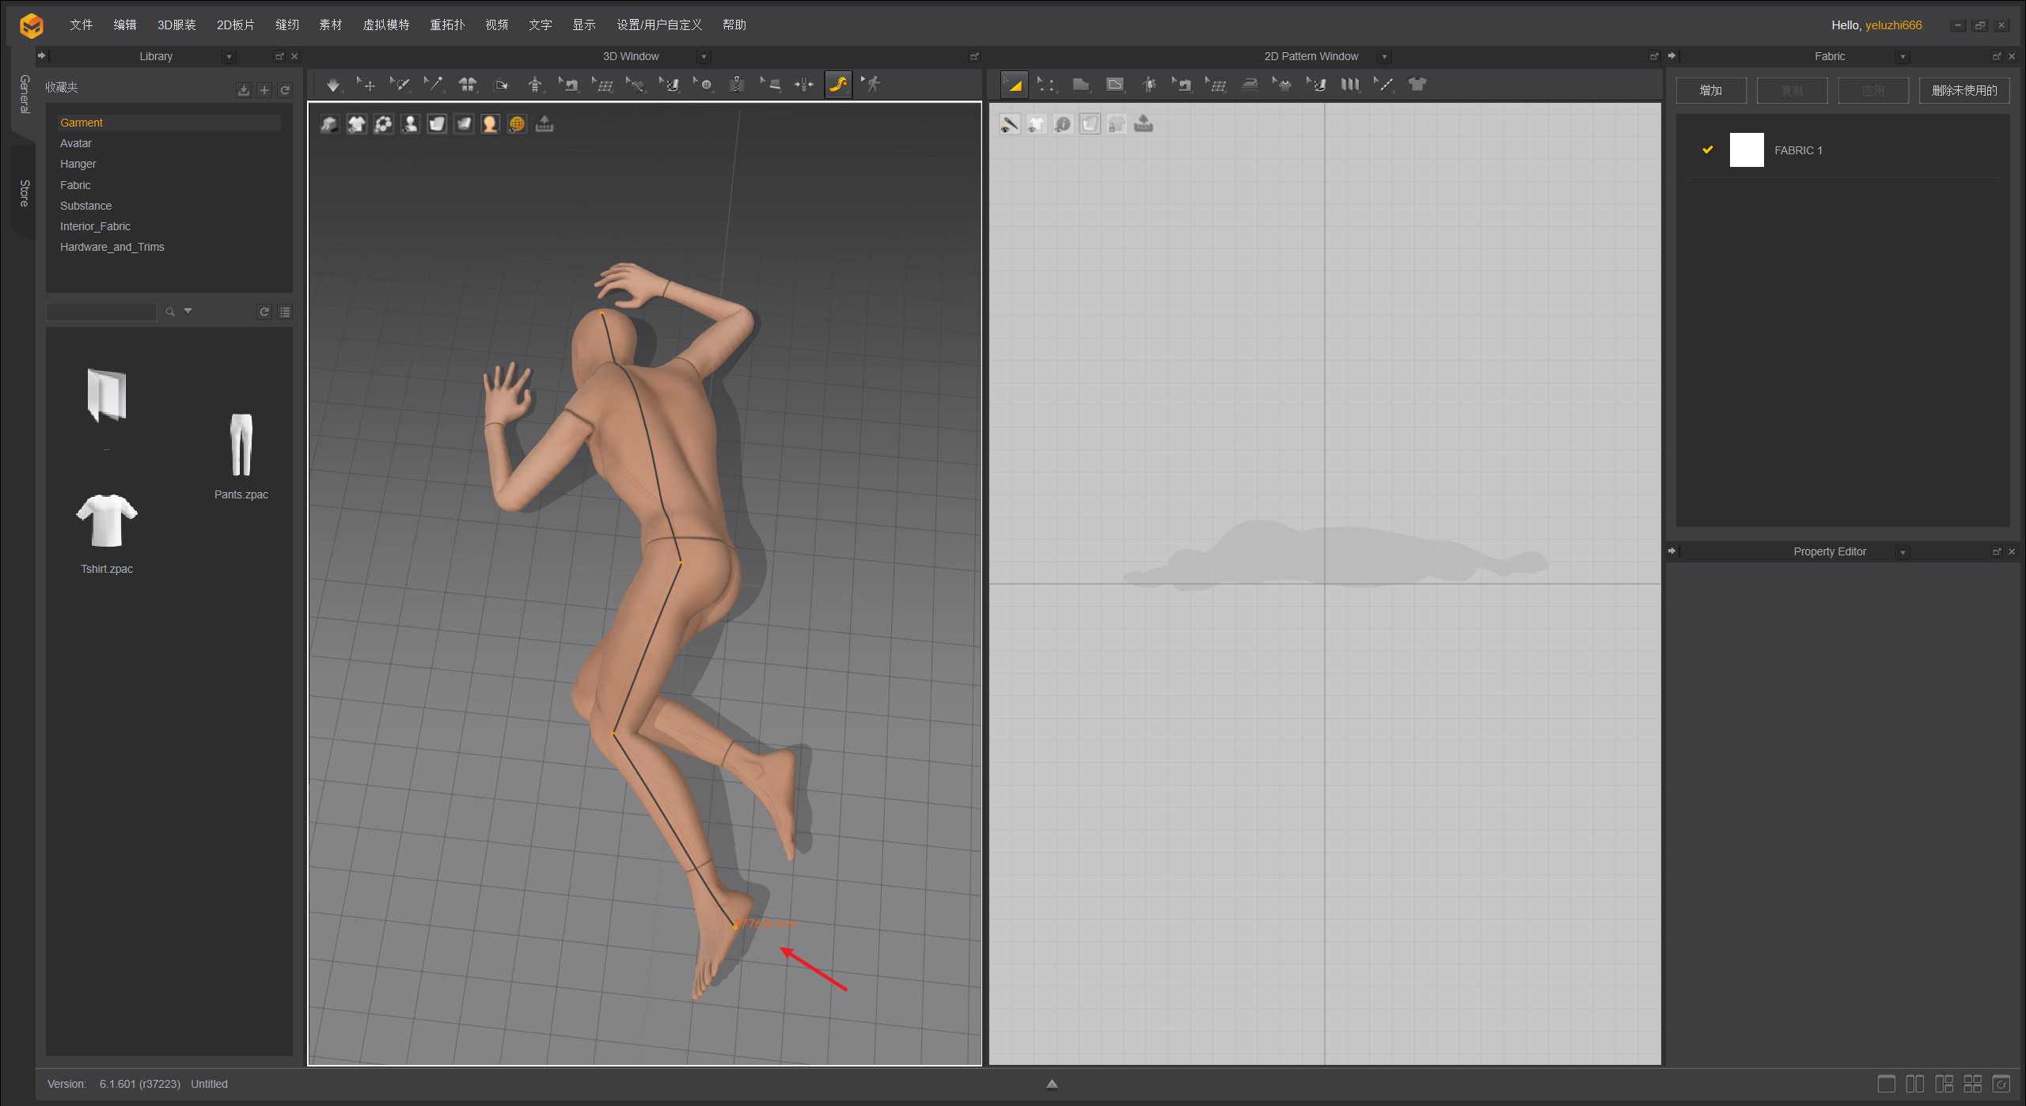Viewport: 2026px width, 1106px height.
Task: Toggle pattern info visibility in 2D view
Action: click(x=1063, y=124)
